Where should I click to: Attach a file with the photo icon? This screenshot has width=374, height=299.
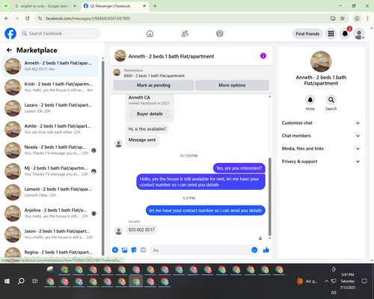pos(124,250)
